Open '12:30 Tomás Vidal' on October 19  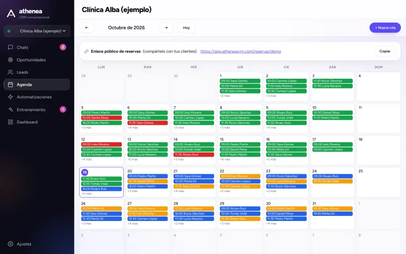(101, 184)
